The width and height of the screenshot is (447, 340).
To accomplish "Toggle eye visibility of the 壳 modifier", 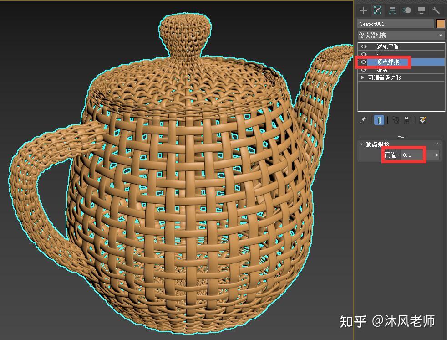I will point(364,54).
